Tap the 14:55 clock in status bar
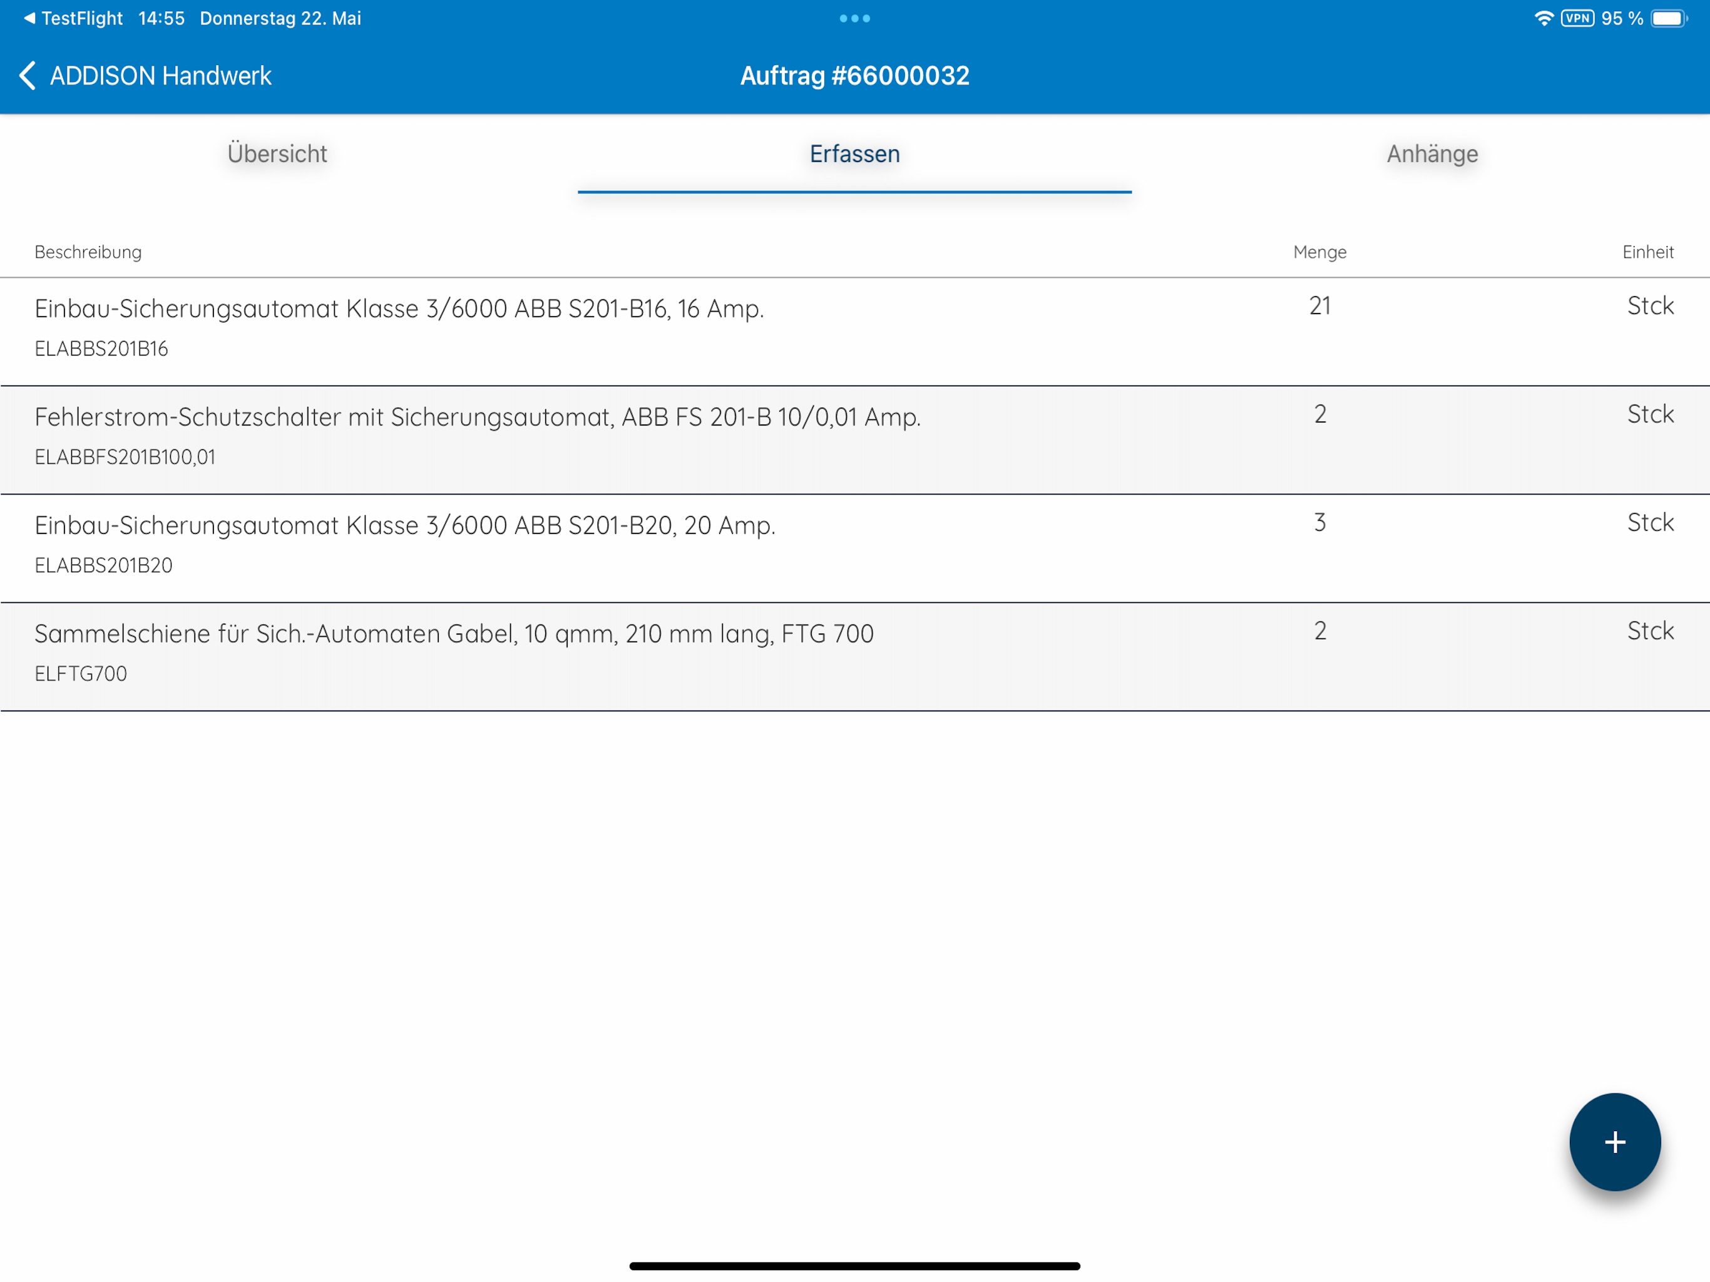The image size is (1710, 1282). [161, 18]
